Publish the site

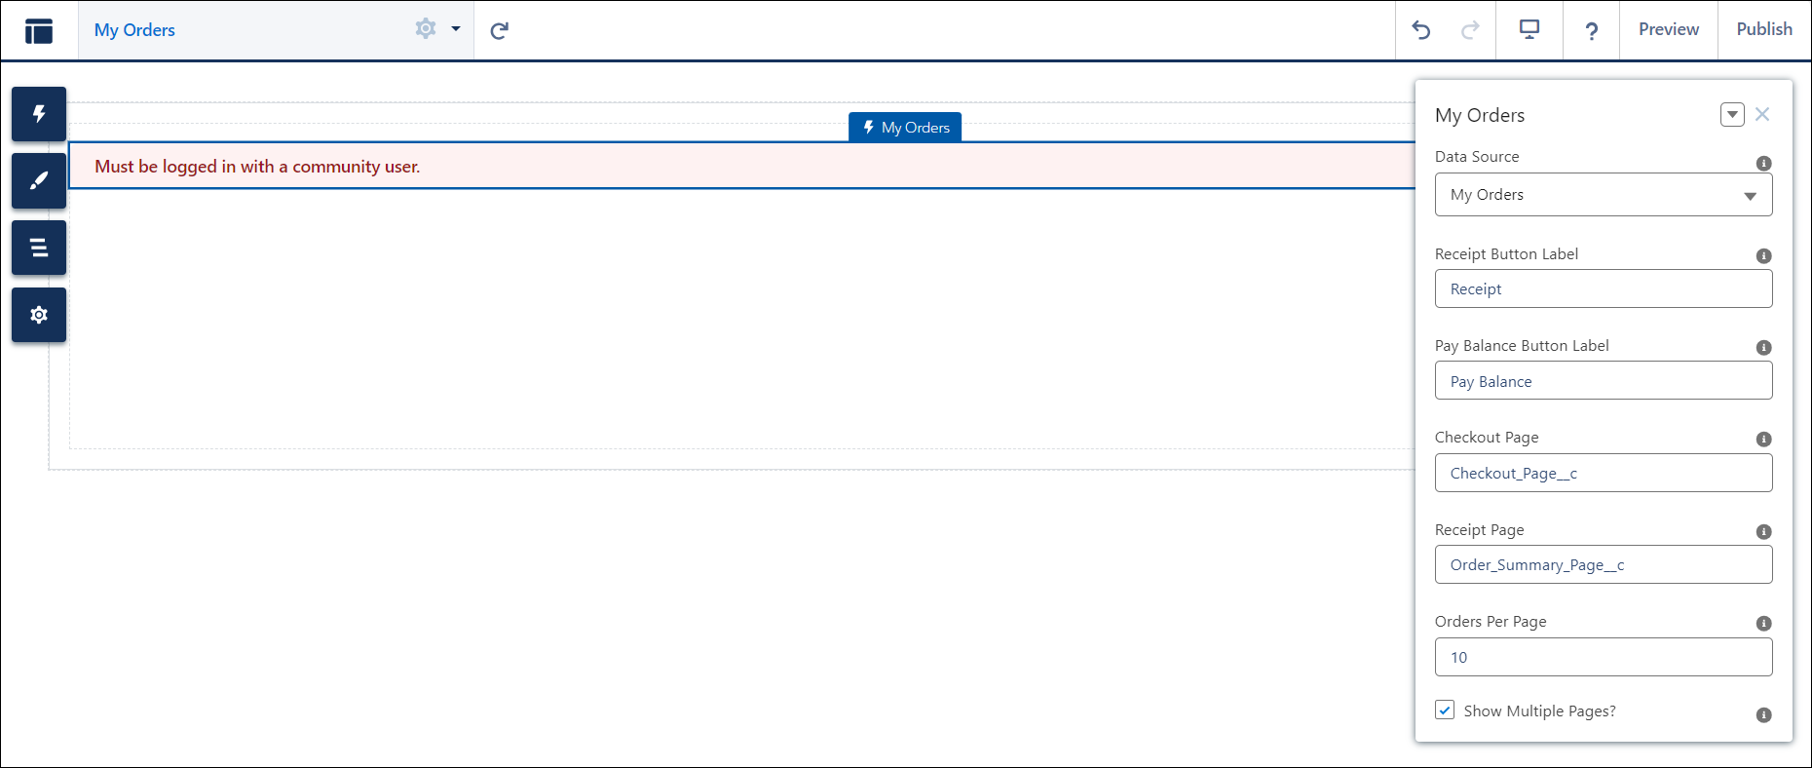pos(1763,30)
